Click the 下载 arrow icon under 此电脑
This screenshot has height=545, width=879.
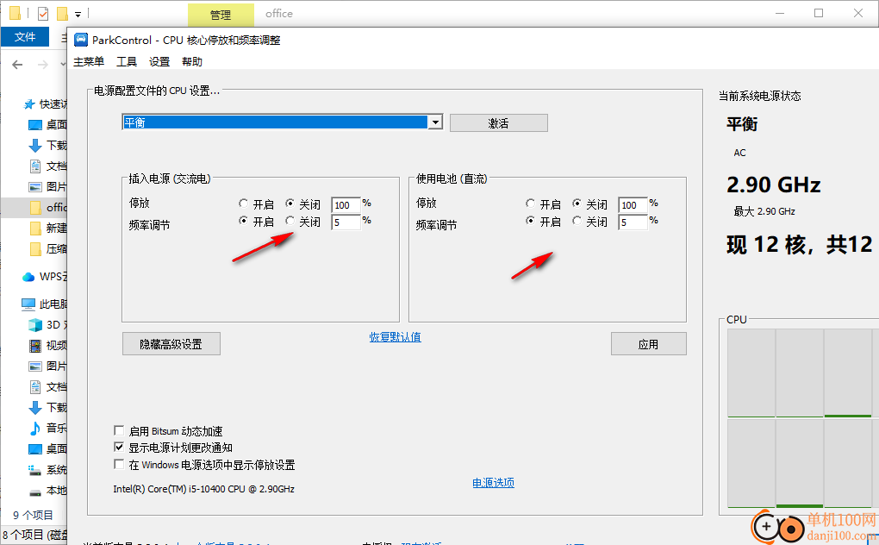pyautogui.click(x=34, y=408)
